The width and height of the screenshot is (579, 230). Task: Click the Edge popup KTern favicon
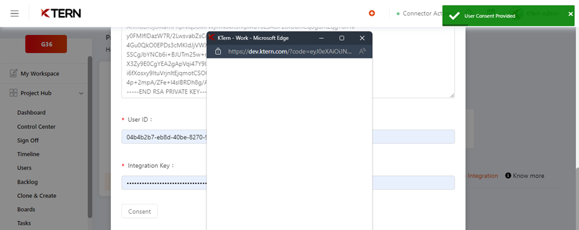click(x=212, y=38)
